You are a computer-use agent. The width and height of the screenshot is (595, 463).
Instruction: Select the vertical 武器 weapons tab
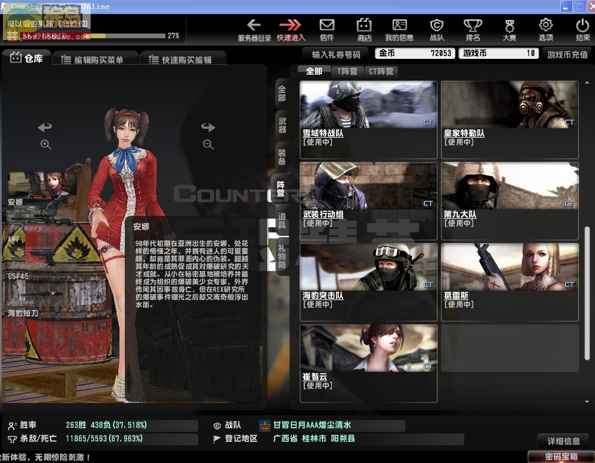pyautogui.click(x=282, y=125)
